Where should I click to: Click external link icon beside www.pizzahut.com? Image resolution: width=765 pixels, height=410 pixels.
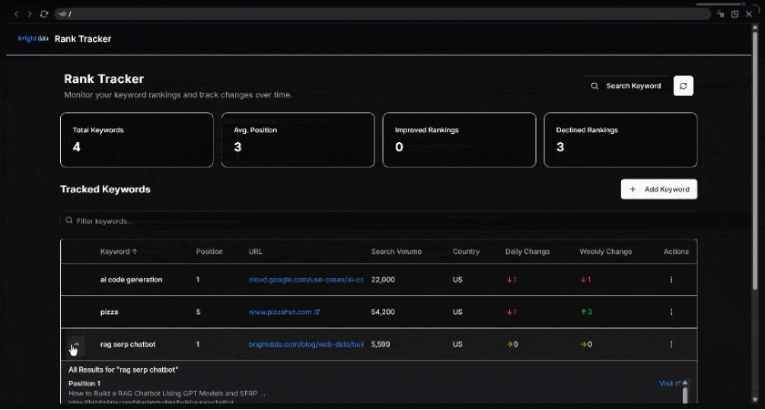(x=317, y=312)
